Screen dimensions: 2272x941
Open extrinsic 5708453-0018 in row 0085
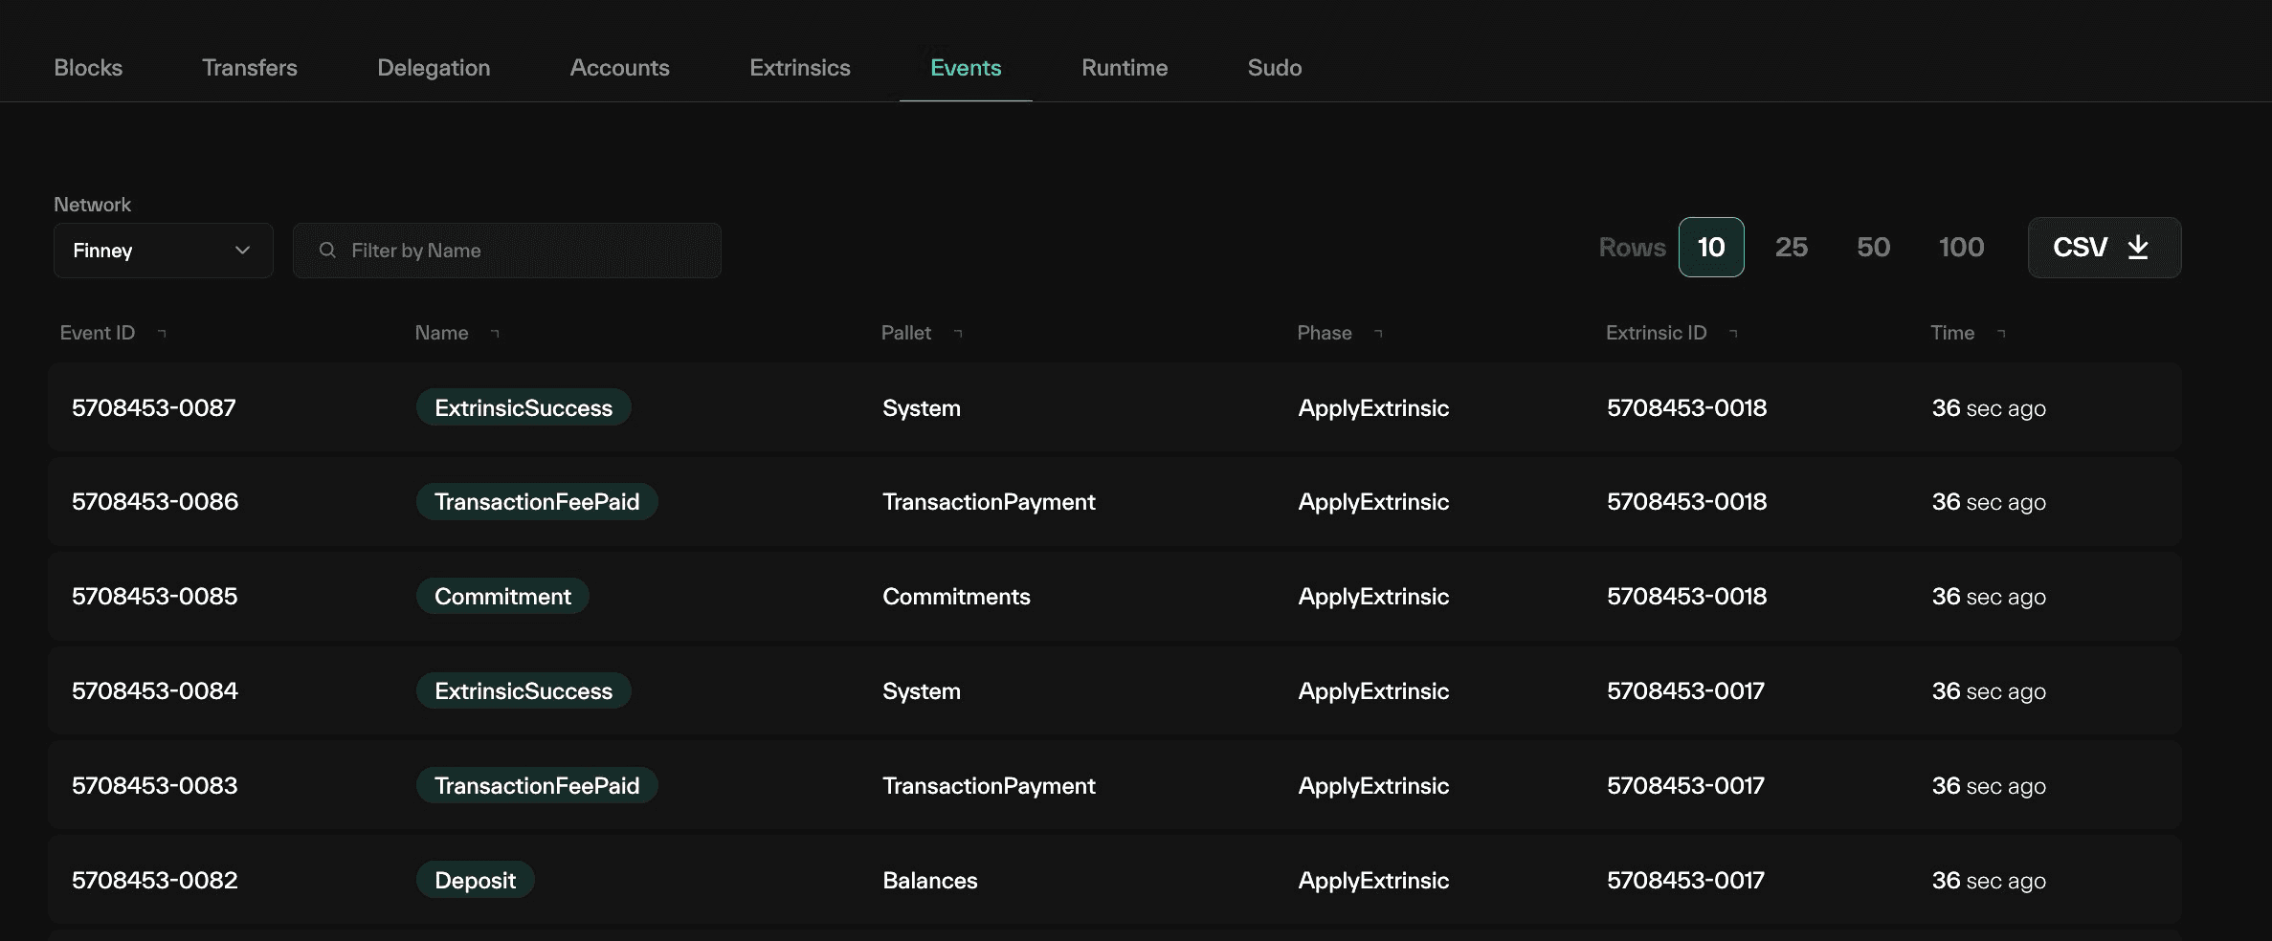coord(1686,596)
